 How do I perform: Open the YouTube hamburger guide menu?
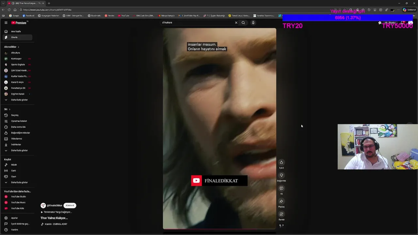[6, 23]
